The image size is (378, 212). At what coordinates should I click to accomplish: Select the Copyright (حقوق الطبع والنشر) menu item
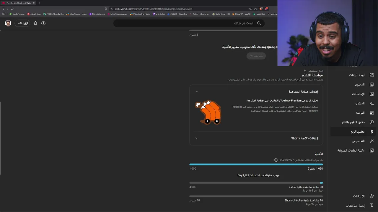[x=352, y=122]
